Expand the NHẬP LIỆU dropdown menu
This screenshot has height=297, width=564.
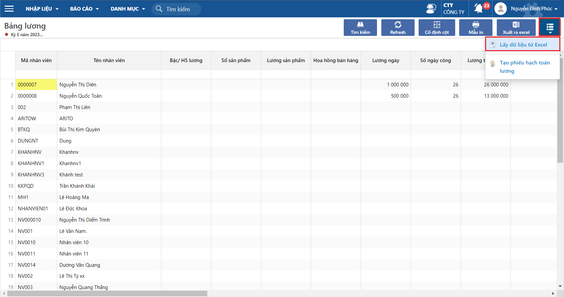click(x=42, y=9)
